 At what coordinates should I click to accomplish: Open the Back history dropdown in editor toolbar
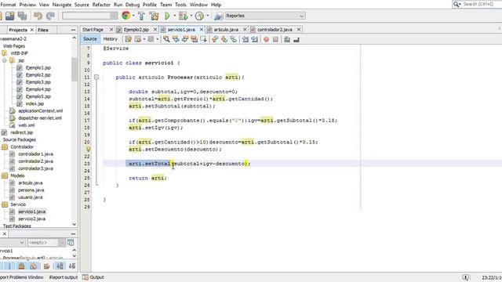point(144,39)
